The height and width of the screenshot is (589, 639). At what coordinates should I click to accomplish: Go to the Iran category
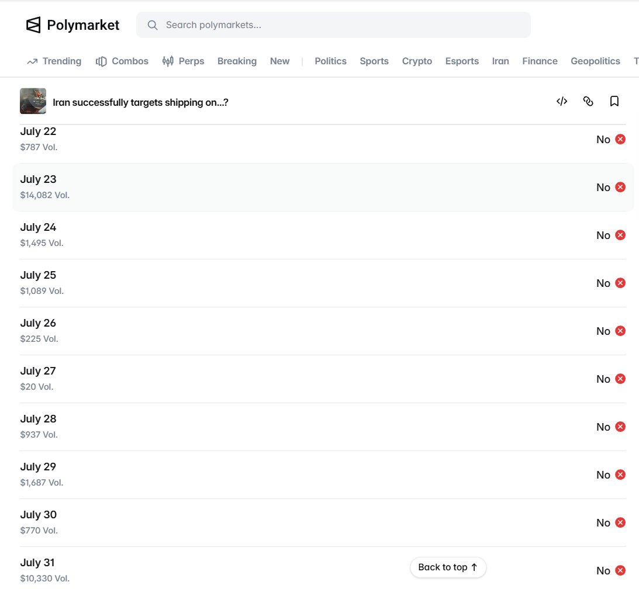(x=500, y=61)
